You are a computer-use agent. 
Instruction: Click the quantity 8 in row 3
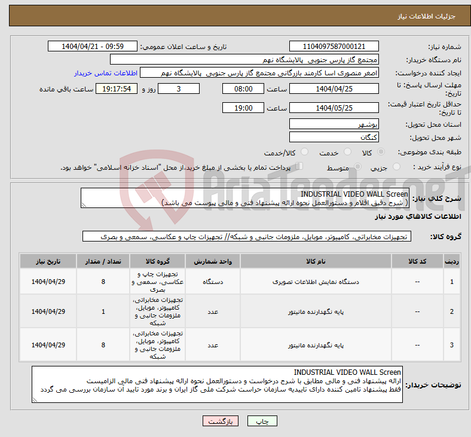(103, 345)
